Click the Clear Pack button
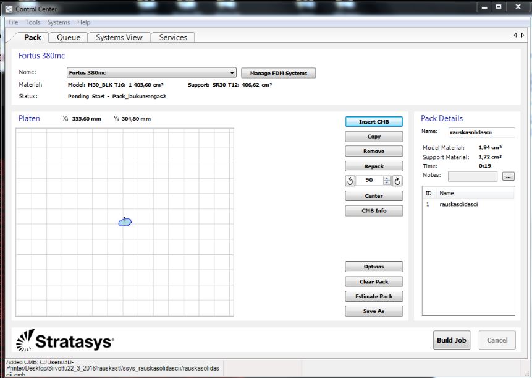532x378 pixels. coord(374,281)
